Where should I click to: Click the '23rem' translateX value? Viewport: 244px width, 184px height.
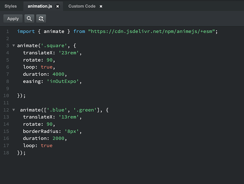(69, 53)
